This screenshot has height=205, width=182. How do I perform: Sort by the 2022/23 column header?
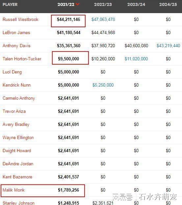[x=103, y=5]
